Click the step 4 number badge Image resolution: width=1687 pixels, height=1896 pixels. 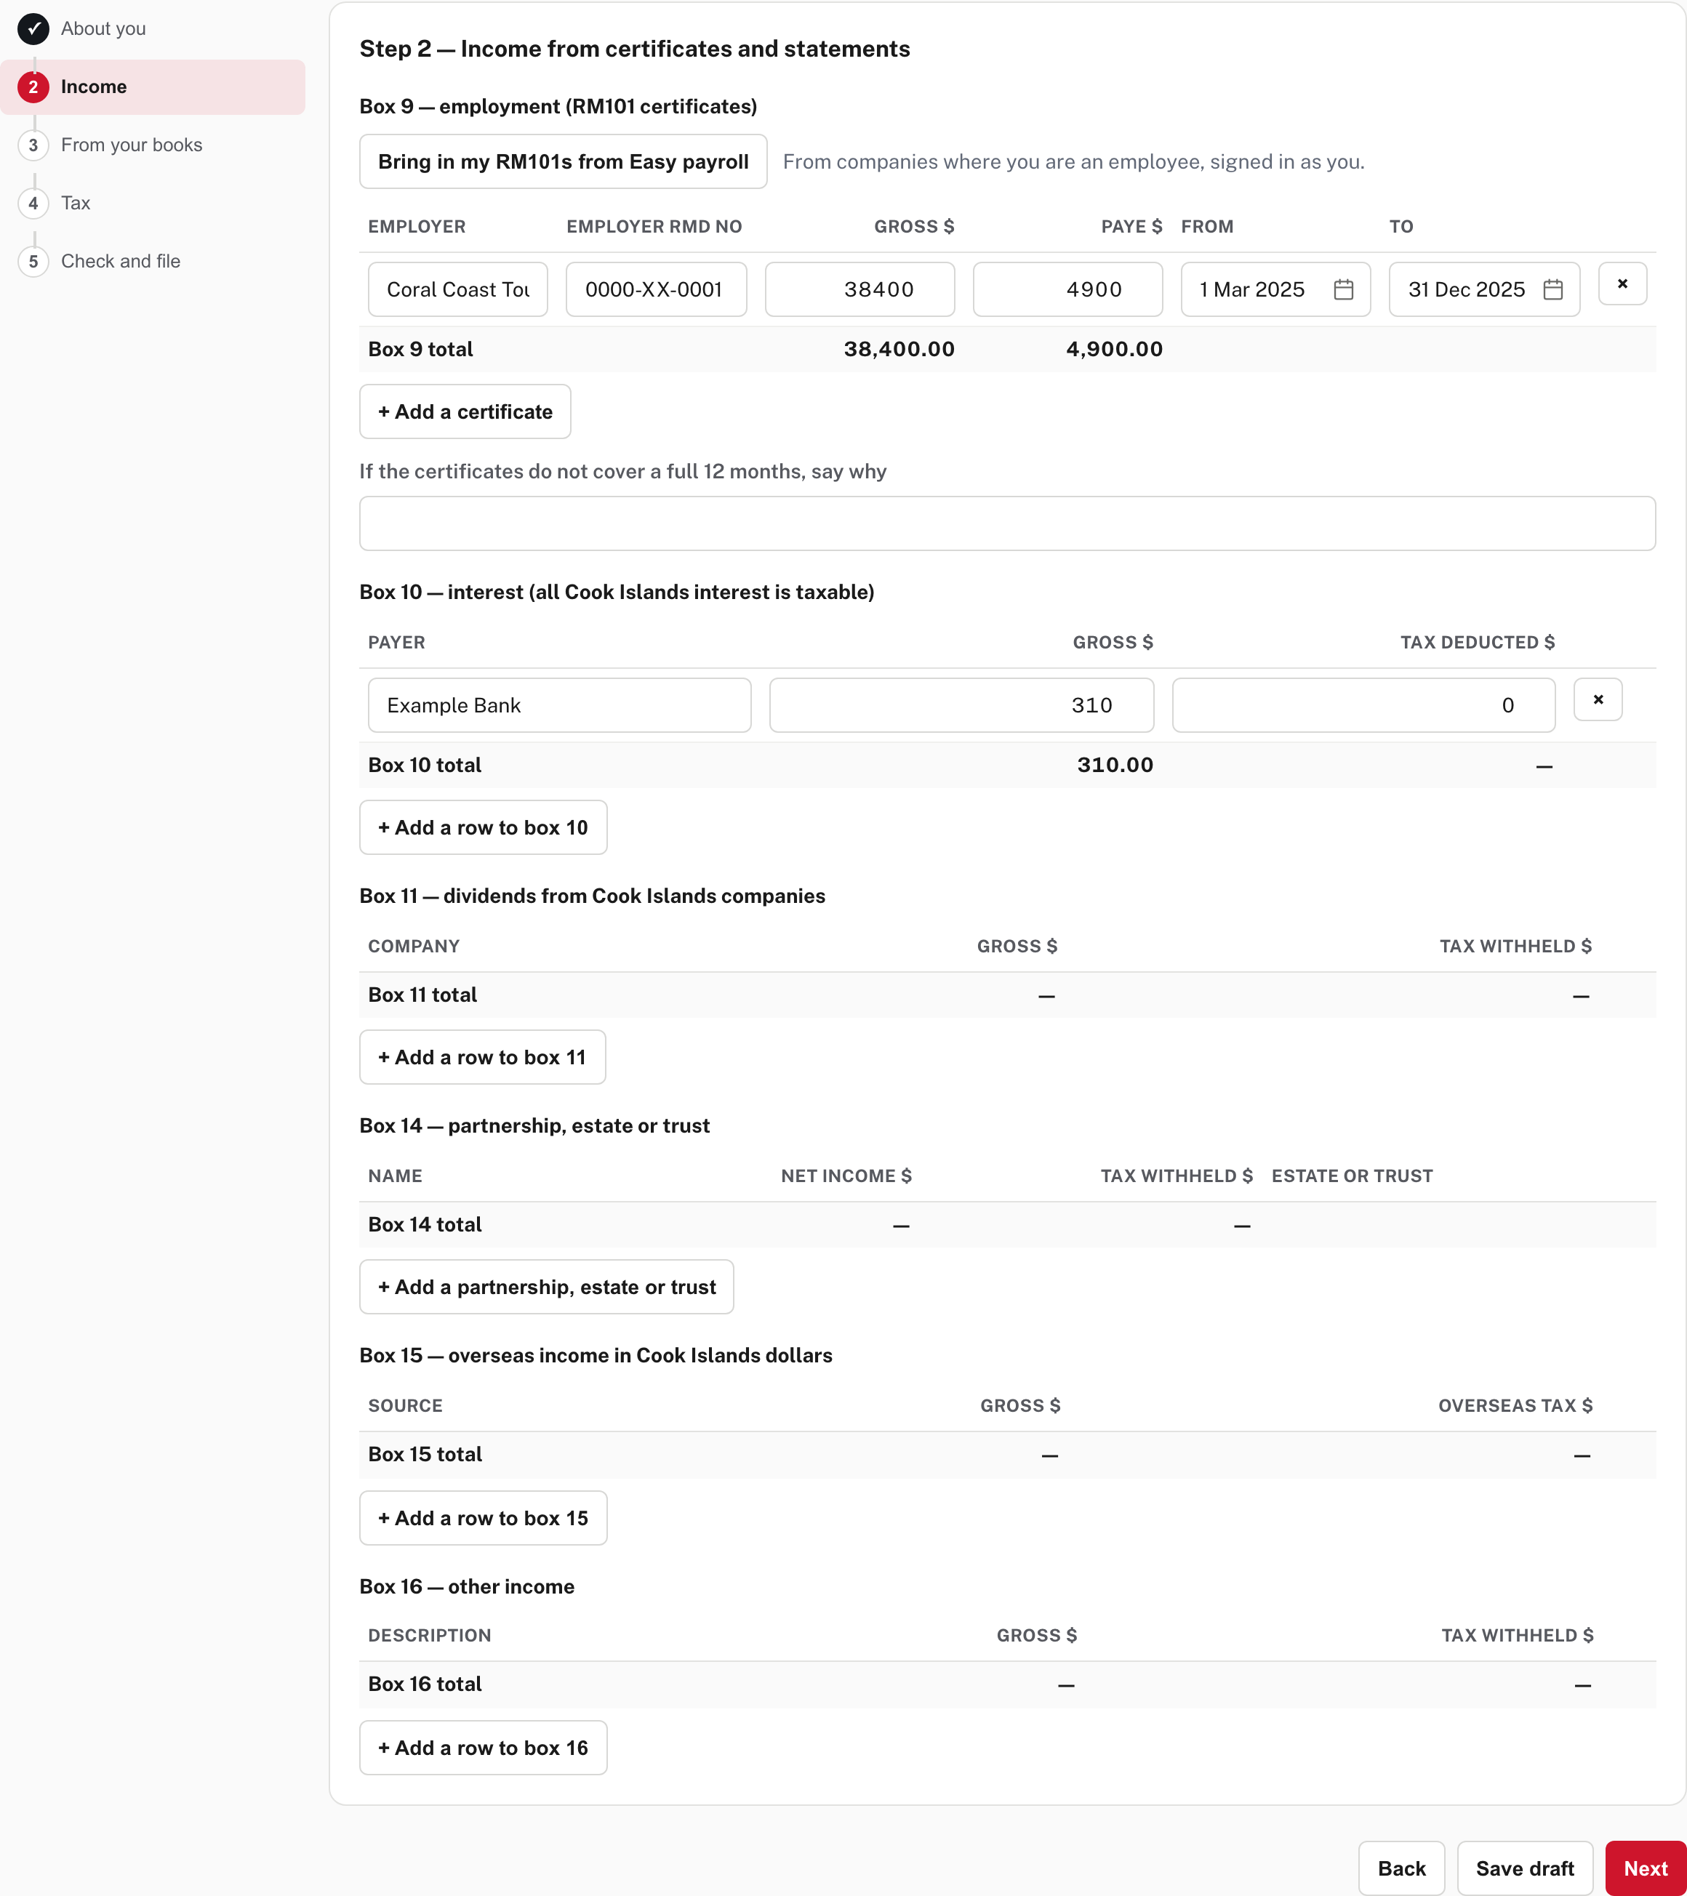(x=33, y=203)
